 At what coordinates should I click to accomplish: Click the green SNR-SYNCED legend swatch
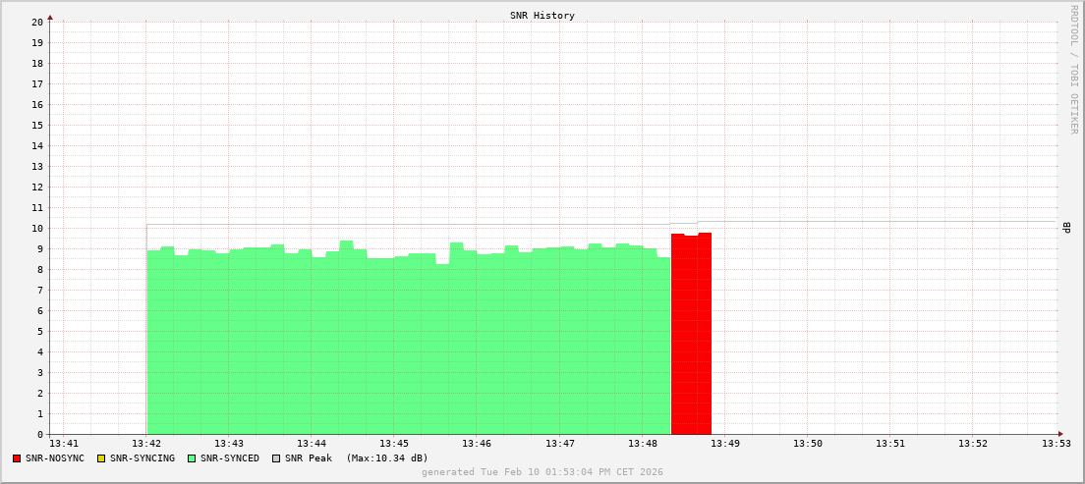coord(192,458)
